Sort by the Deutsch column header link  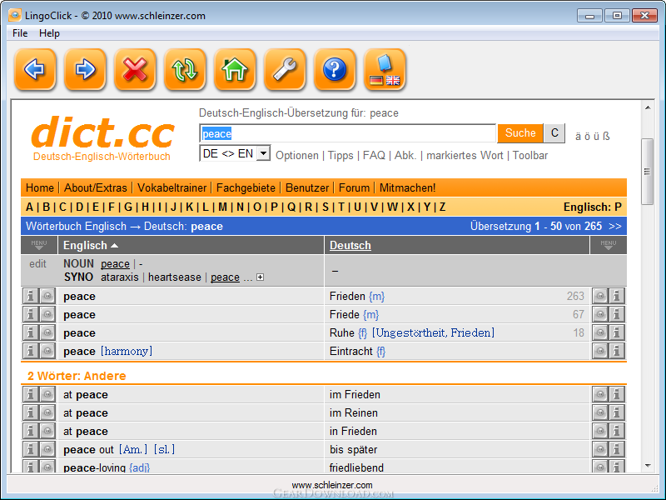point(350,245)
